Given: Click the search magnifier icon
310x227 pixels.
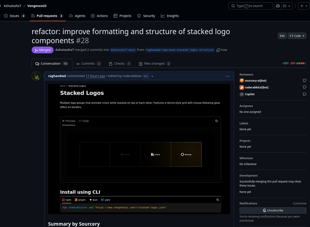Looking at the screenshot, I should click(233, 6).
